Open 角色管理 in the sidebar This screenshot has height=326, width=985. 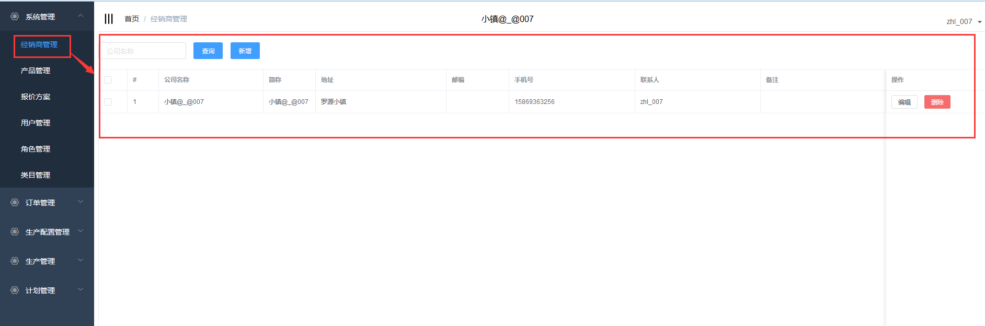coord(36,149)
